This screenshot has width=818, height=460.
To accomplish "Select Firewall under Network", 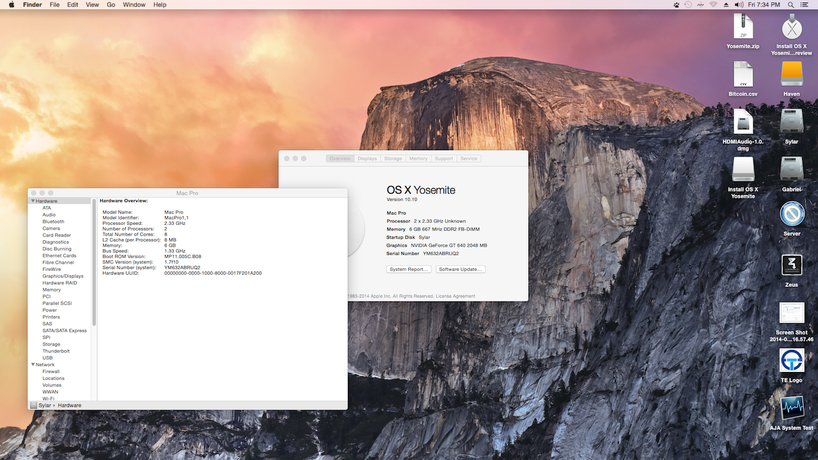I will click(x=51, y=372).
